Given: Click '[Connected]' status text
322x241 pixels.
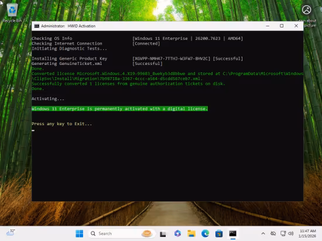Looking at the screenshot, I should coord(146,43).
